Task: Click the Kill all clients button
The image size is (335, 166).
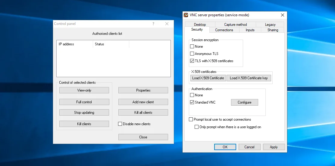Action: [x=143, y=112]
